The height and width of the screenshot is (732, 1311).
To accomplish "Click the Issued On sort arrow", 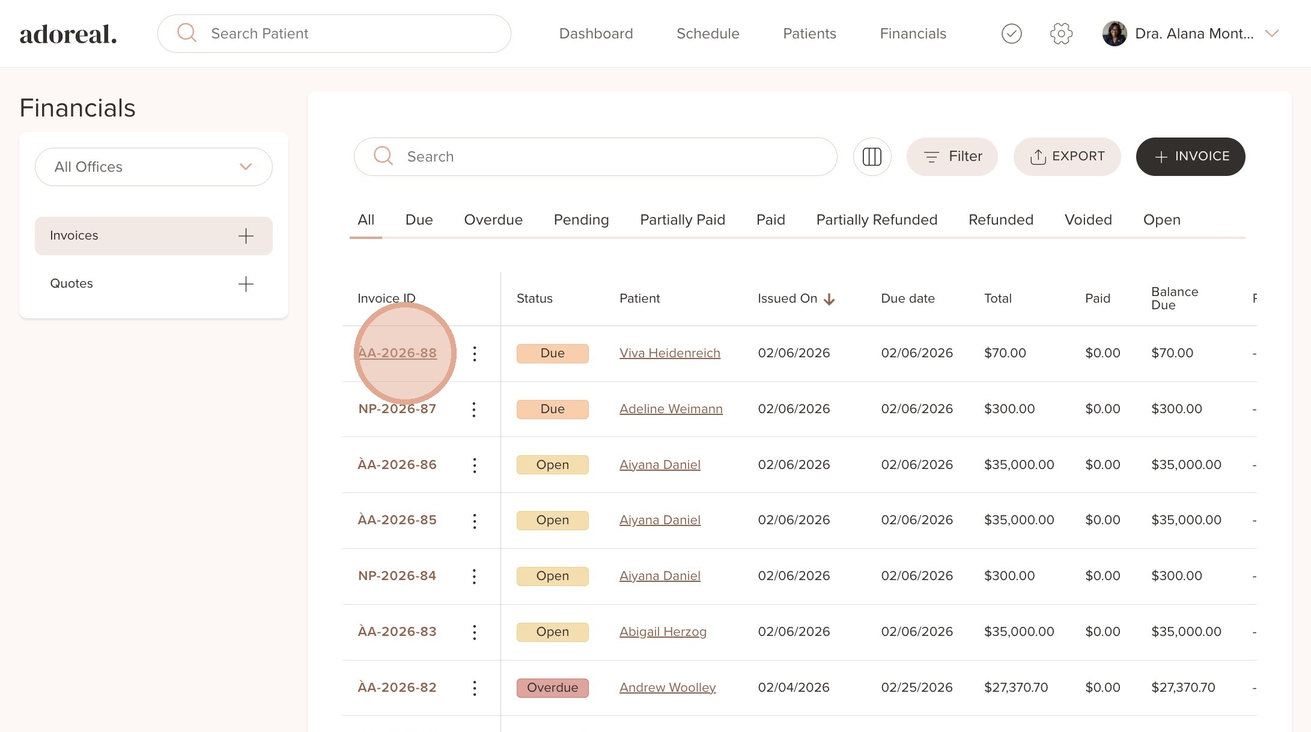I will [829, 299].
